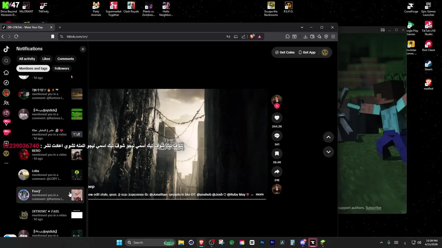The width and height of the screenshot is (442, 248).
Task: Reload the TikTok page
Action: pyautogui.click(x=16, y=37)
